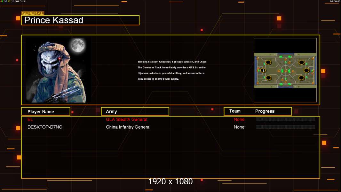Click the 00:00:00 timer at top right
This screenshot has width=341, height=192.
[335, 1]
